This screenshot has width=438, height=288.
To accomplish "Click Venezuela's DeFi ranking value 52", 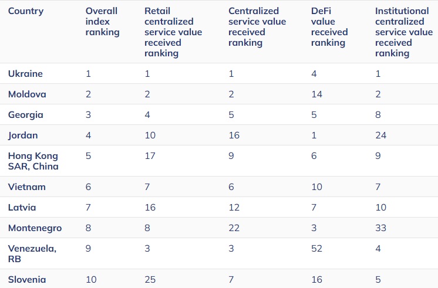I will (317, 249).
